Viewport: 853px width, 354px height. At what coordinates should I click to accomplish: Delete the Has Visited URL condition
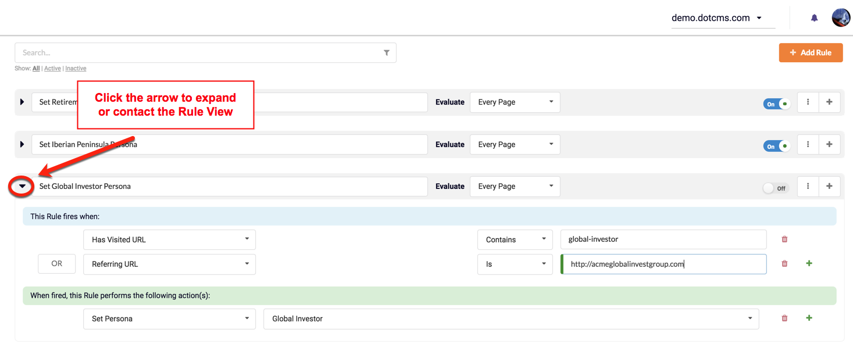click(784, 239)
